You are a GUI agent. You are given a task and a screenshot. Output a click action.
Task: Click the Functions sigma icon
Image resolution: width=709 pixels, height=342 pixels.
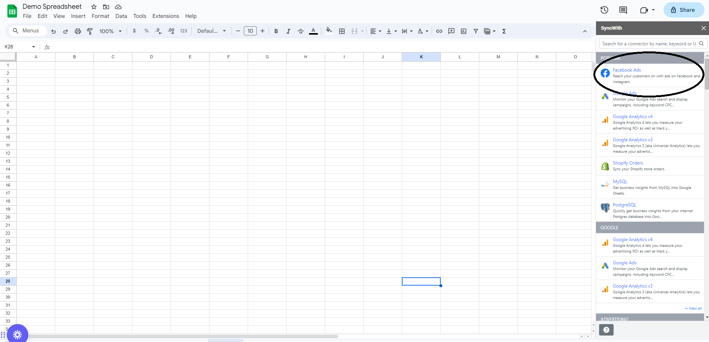504,31
